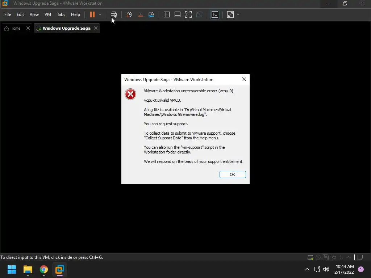Click the message log status bar icon
This screenshot has height=278, width=371.
[x=360, y=257]
